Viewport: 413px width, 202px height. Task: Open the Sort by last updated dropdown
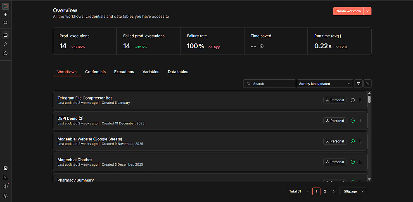325,83
